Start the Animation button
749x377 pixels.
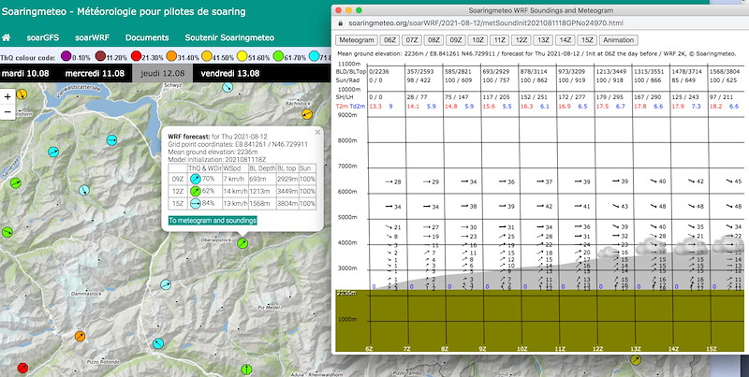[619, 40]
